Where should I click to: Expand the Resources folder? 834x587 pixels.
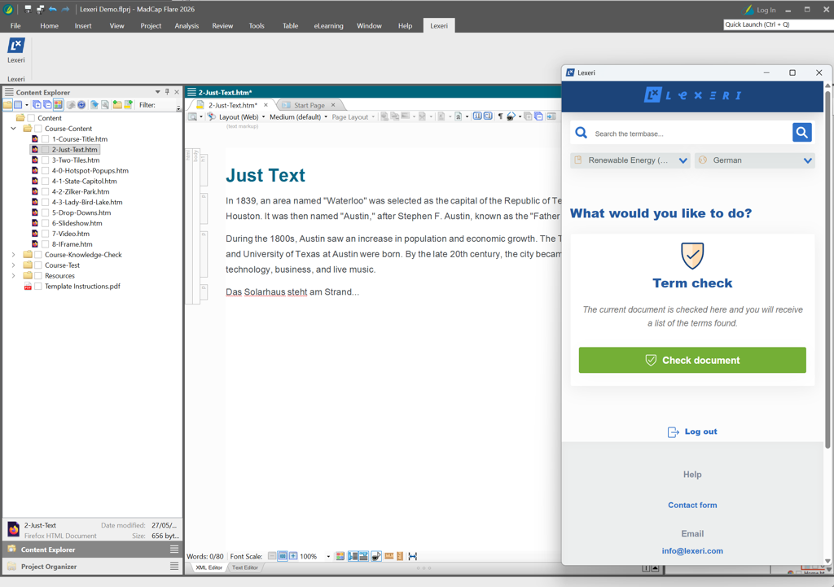point(13,275)
